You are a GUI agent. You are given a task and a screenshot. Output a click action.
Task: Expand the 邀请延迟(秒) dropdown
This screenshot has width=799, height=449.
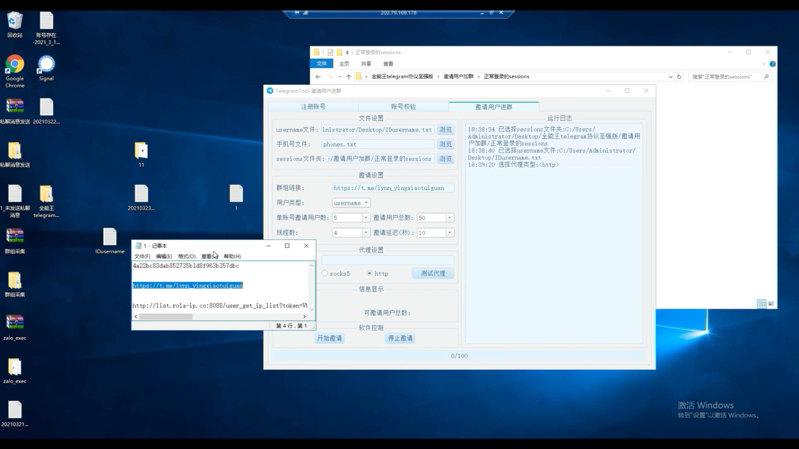click(450, 232)
